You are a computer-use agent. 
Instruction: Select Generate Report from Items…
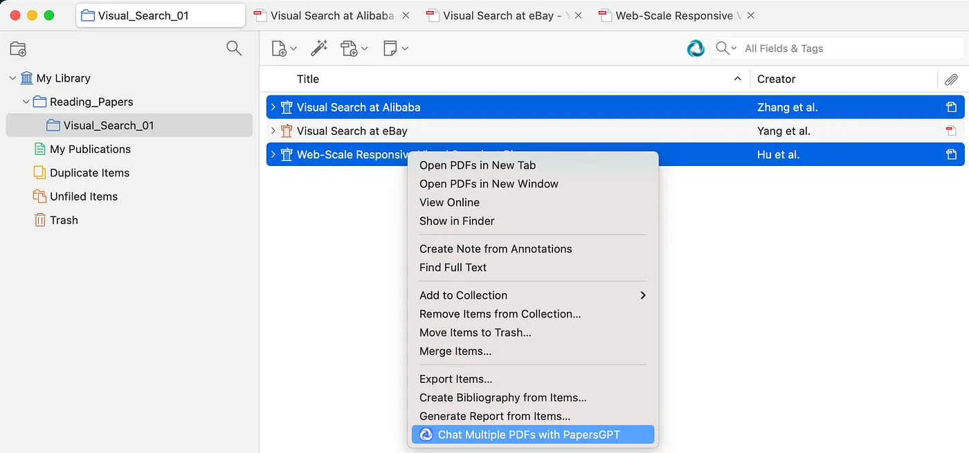[x=533, y=416]
